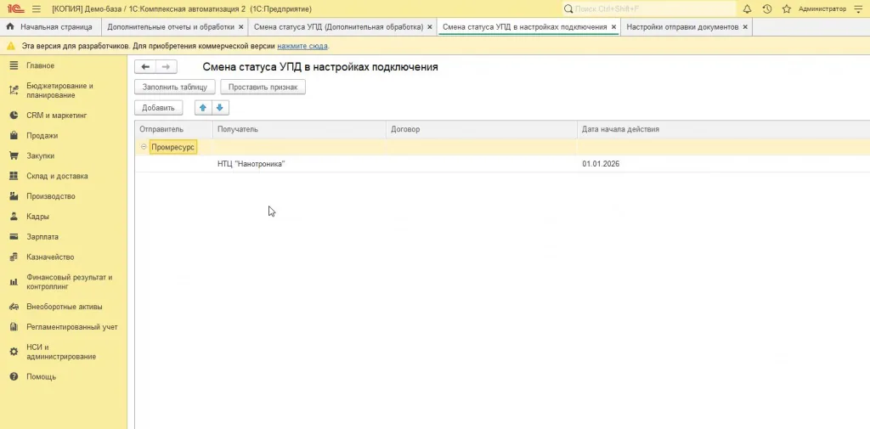
Task: Click the Получатель column header
Action: click(x=299, y=129)
